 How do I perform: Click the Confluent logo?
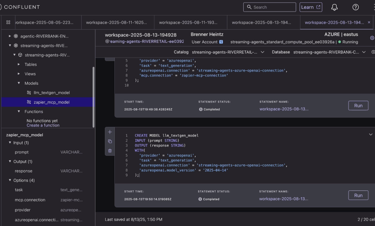20,7
